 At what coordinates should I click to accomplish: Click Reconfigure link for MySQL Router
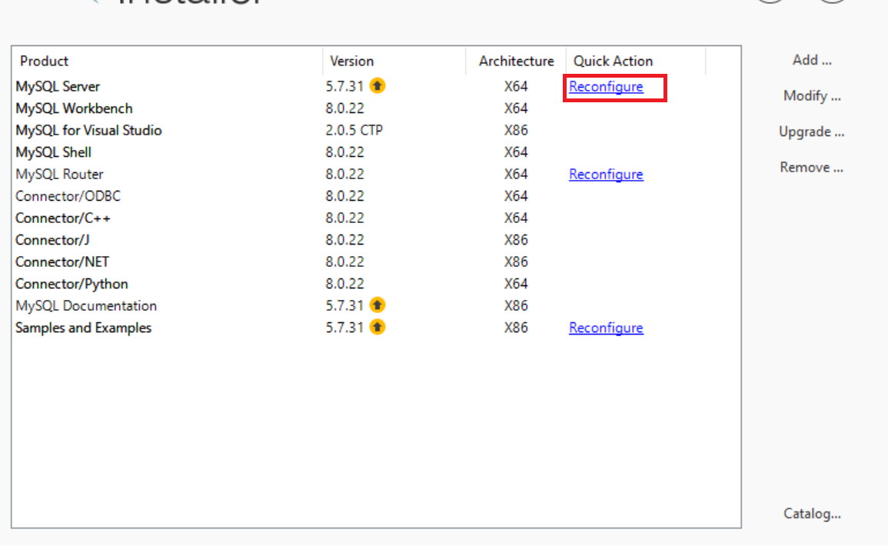tap(606, 175)
